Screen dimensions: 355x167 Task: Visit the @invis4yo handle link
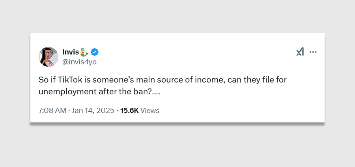point(79,62)
